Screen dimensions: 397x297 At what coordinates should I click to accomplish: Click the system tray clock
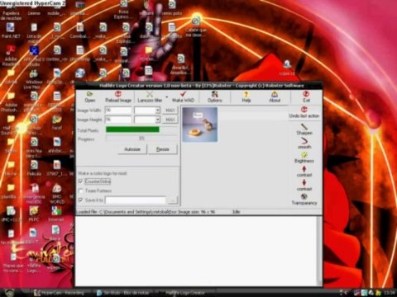390,293
